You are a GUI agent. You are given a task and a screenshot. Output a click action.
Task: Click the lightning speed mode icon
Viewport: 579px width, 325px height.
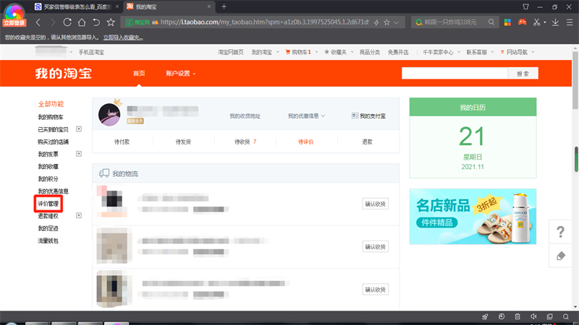[376, 22]
